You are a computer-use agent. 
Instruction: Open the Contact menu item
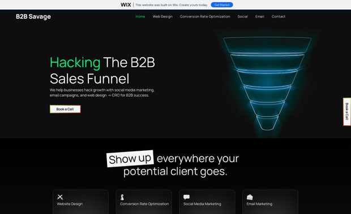278,16
